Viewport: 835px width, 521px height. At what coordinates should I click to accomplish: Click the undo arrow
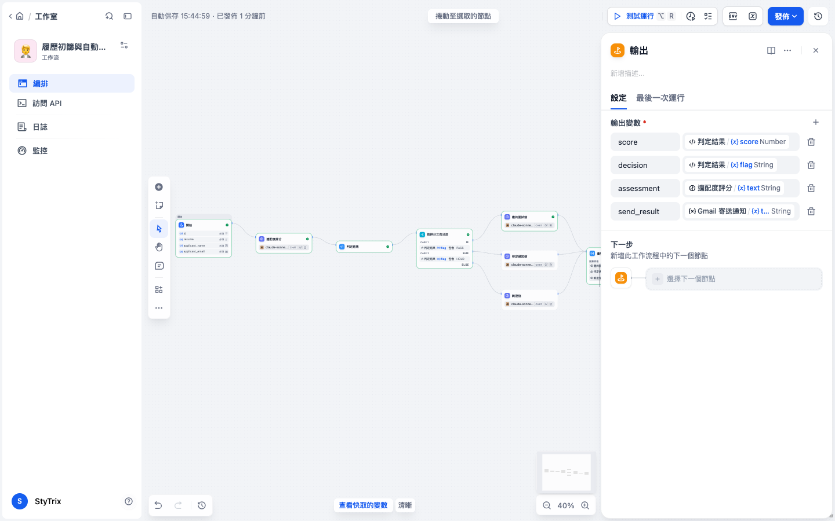tap(158, 505)
